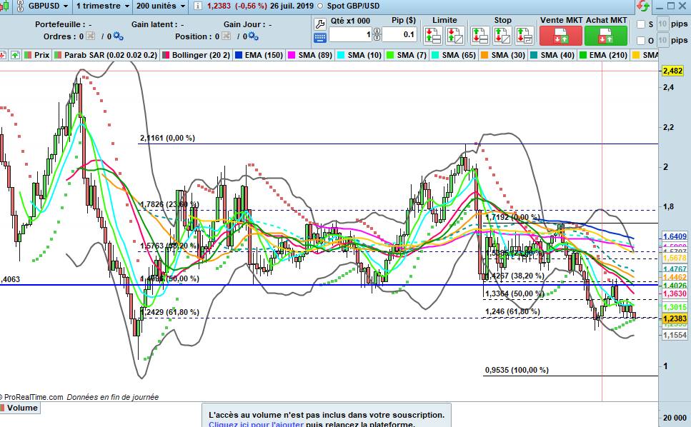Click the yellow 2,482 price axis label

672,71
